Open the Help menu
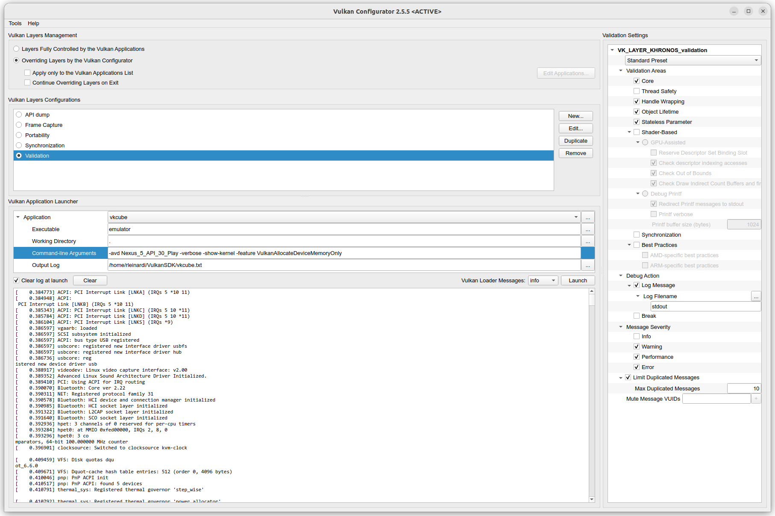775x516 pixels. click(33, 23)
